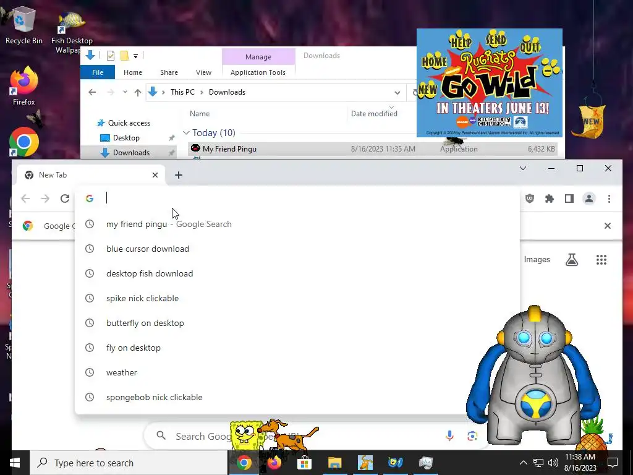This screenshot has height=475, width=633.
Task: Go back in File Explorer
Action: pyautogui.click(x=92, y=92)
